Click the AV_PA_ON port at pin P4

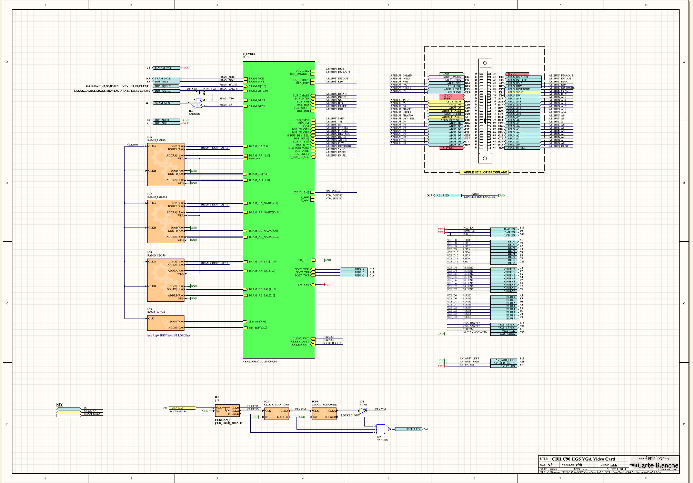[504, 366]
